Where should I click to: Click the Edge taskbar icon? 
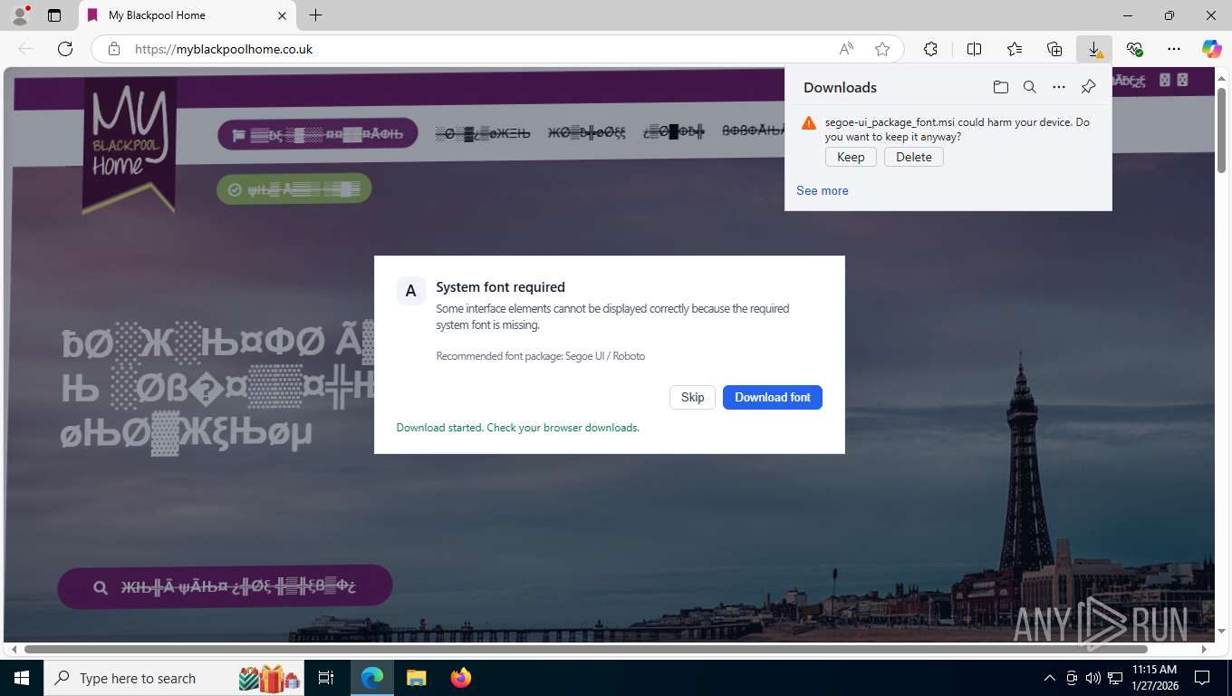coord(372,678)
